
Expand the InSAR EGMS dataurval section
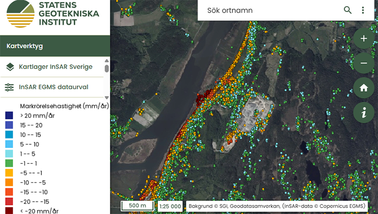[53, 87]
